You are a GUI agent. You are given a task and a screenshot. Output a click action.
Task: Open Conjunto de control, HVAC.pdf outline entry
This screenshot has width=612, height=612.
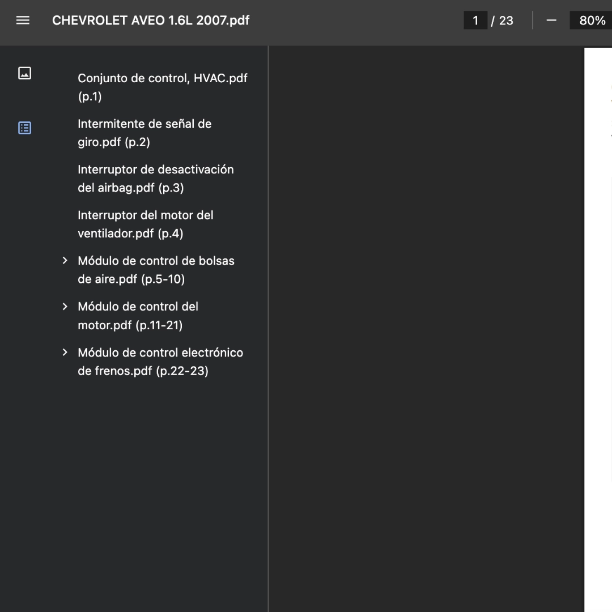click(162, 87)
